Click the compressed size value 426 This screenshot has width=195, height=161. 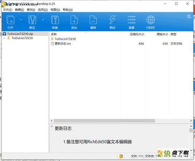point(141,44)
